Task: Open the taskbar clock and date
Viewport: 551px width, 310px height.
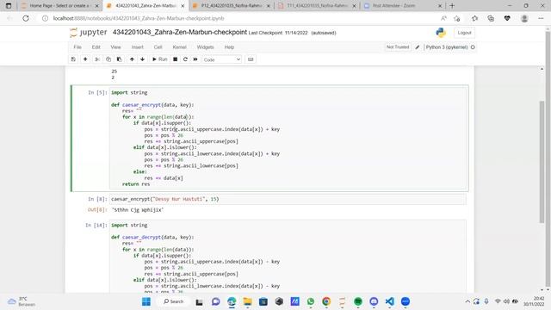Action: 534,301
